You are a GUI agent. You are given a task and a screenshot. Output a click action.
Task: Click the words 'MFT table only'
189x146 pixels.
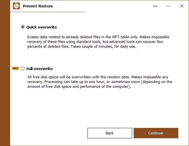(125, 37)
